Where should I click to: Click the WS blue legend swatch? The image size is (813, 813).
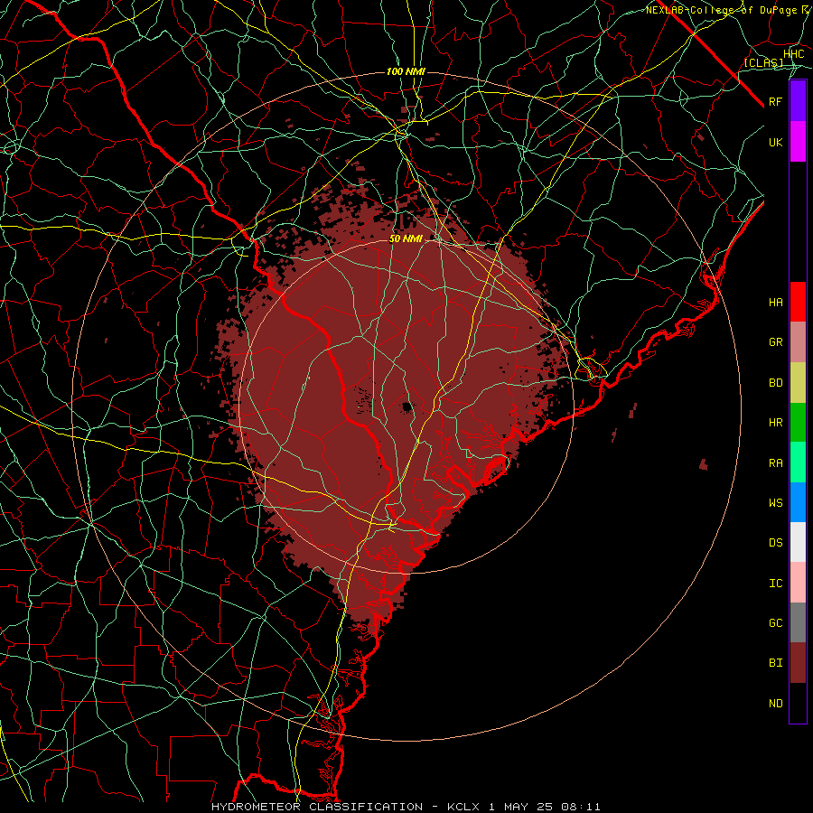click(798, 502)
